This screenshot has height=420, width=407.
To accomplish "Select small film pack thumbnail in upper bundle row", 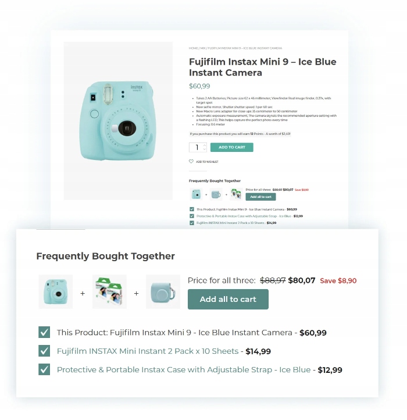I will pyautogui.click(x=235, y=194).
